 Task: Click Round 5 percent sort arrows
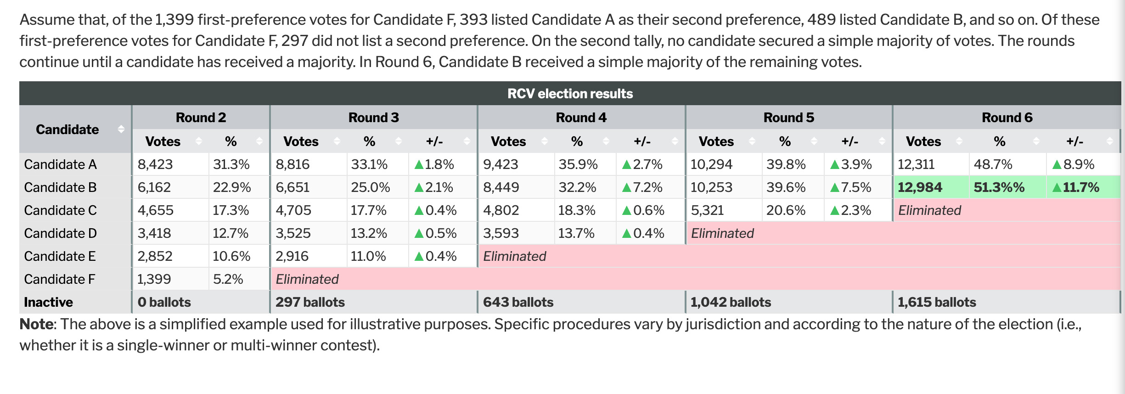coord(814,141)
